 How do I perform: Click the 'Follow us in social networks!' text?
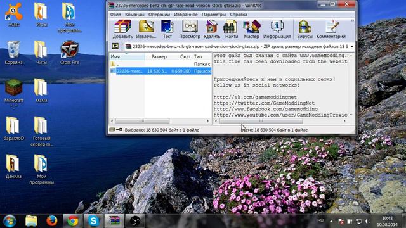pos(256,85)
